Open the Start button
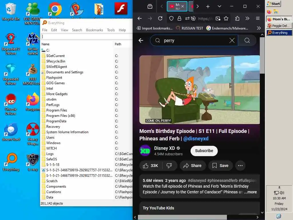 274,3
